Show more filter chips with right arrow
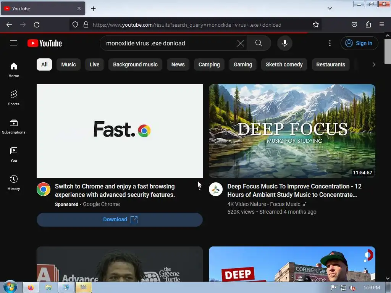 tap(373, 64)
